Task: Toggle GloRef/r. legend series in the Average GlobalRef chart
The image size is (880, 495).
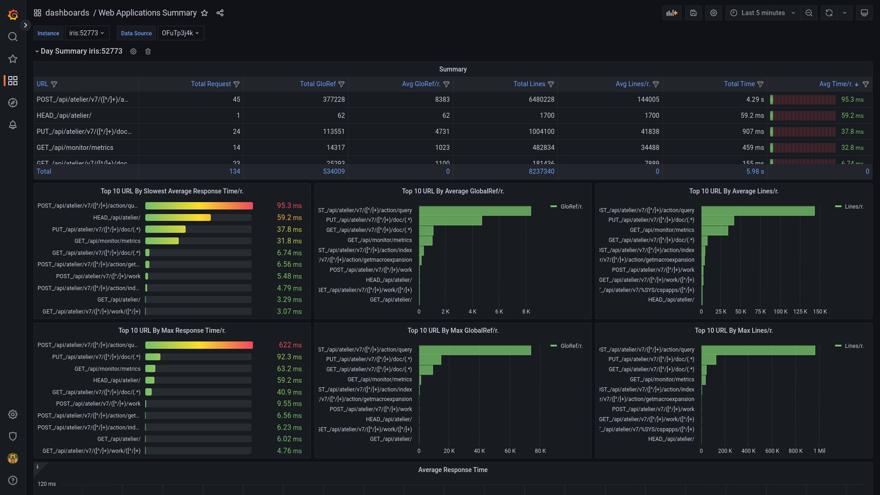Action: pos(571,207)
